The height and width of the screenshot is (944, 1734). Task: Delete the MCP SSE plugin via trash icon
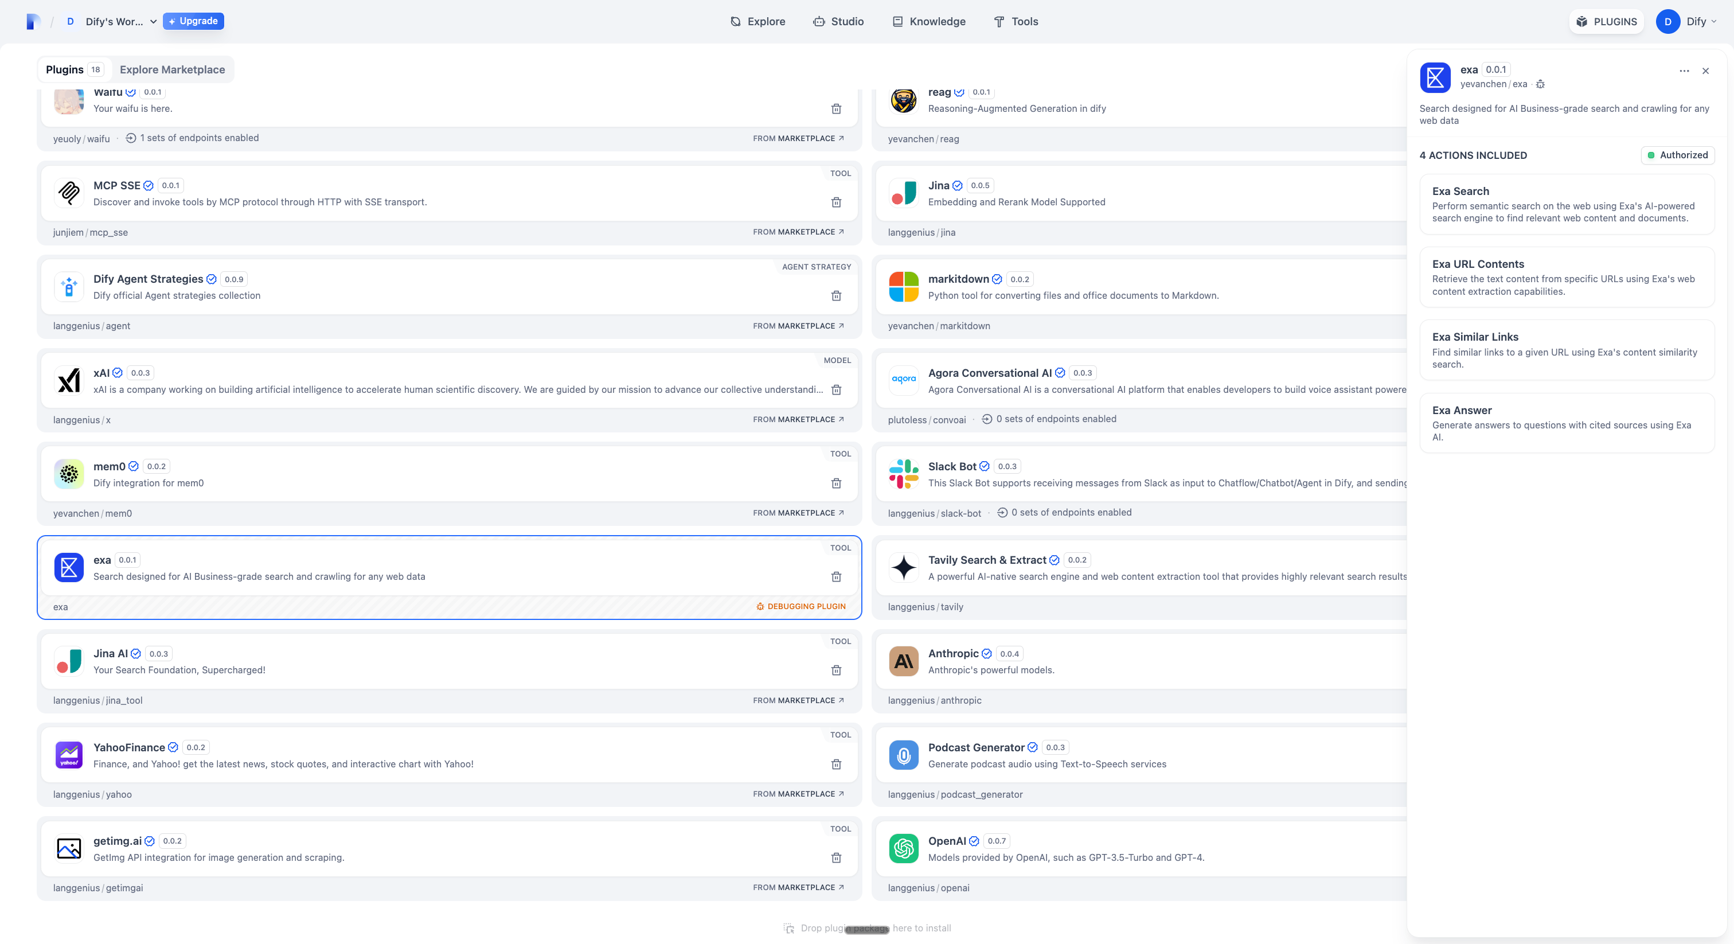point(836,202)
